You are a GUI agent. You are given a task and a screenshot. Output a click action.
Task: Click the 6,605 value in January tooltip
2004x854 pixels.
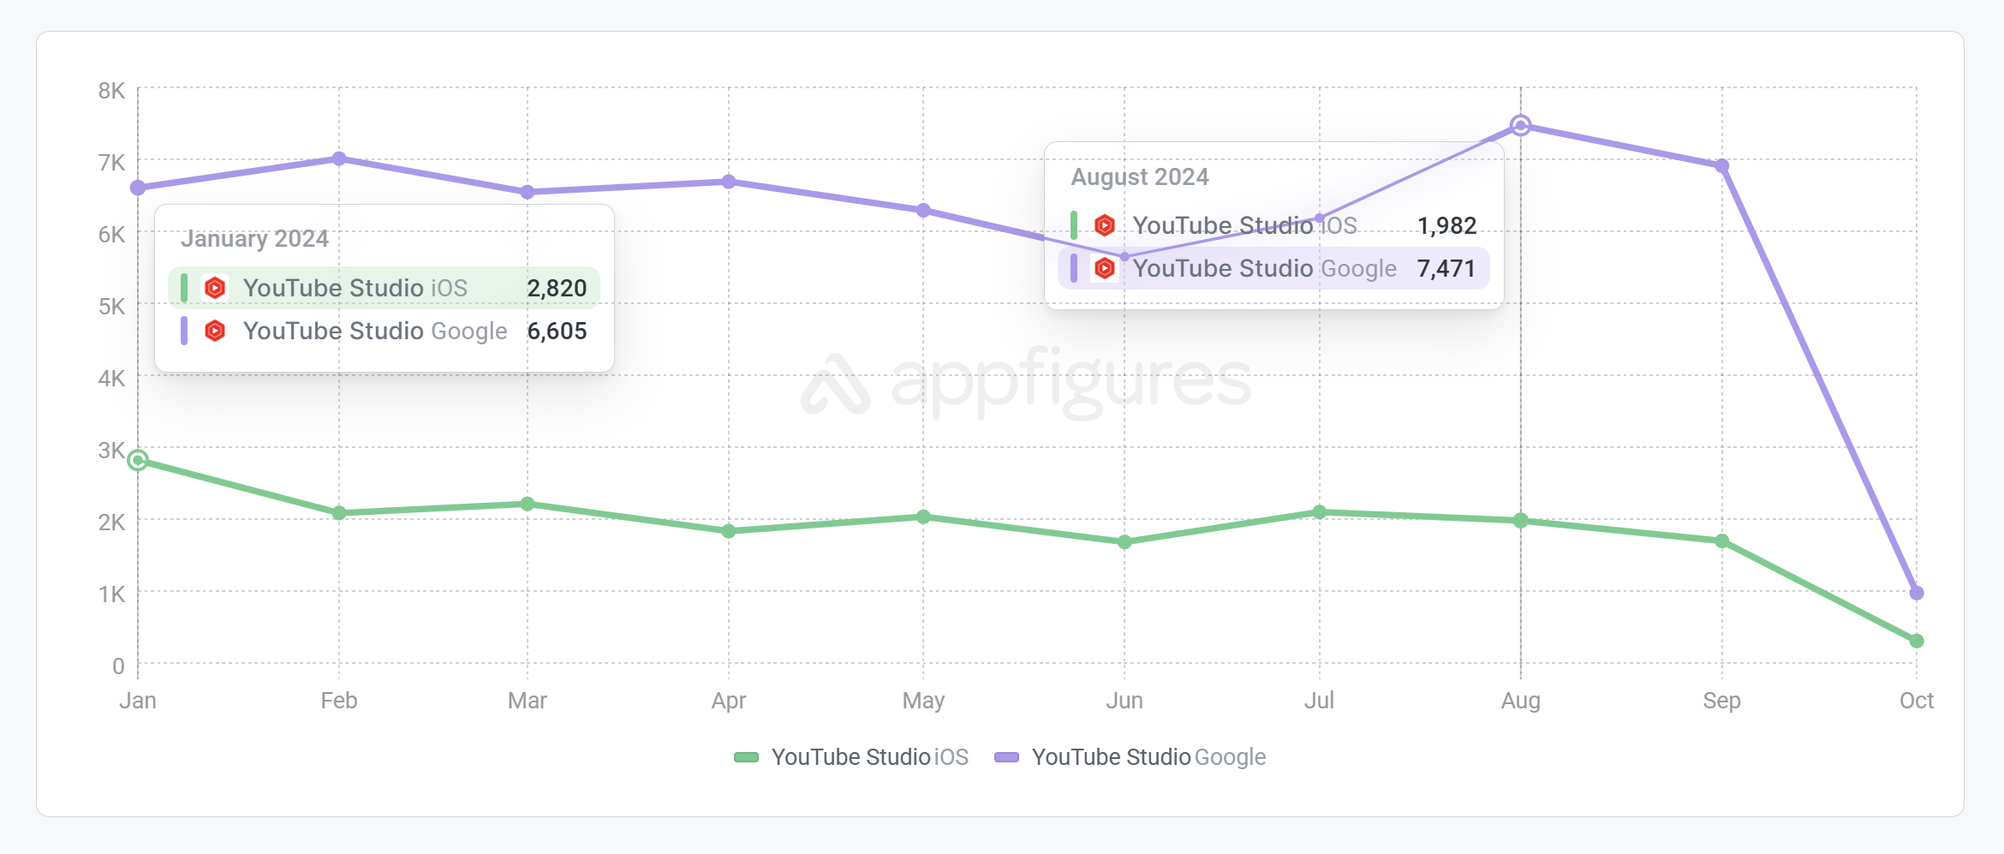click(x=557, y=331)
